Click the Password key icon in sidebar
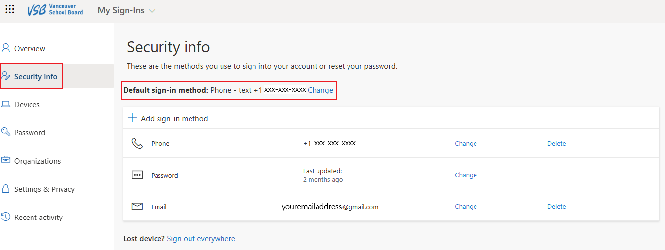The height and width of the screenshot is (250, 665). (6, 132)
